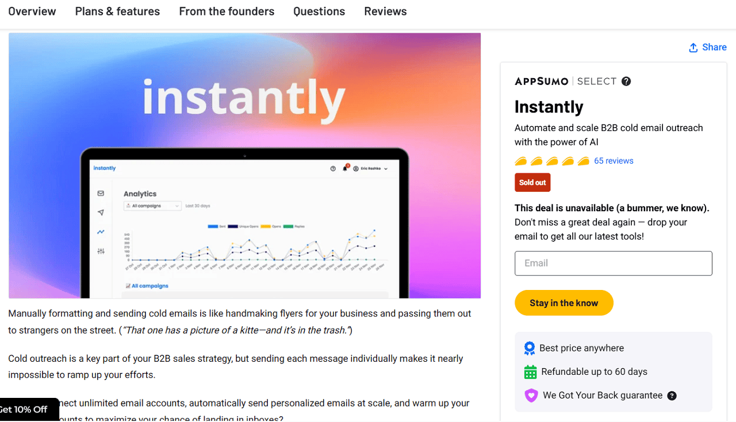Image resolution: width=736 pixels, height=422 pixels.
Task: Switch to the Reviews tab
Action: click(x=385, y=11)
